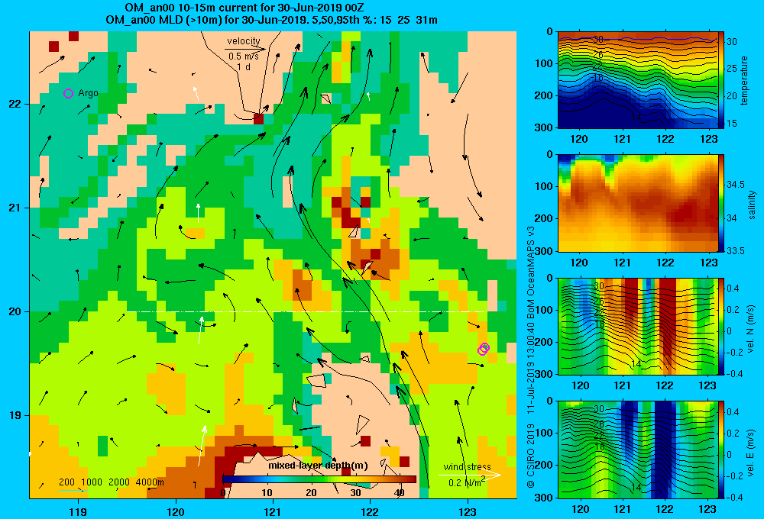Viewport: 764px width, 519px height.
Task: Click the vertical 'salinity' axis label
Action: coord(752,205)
